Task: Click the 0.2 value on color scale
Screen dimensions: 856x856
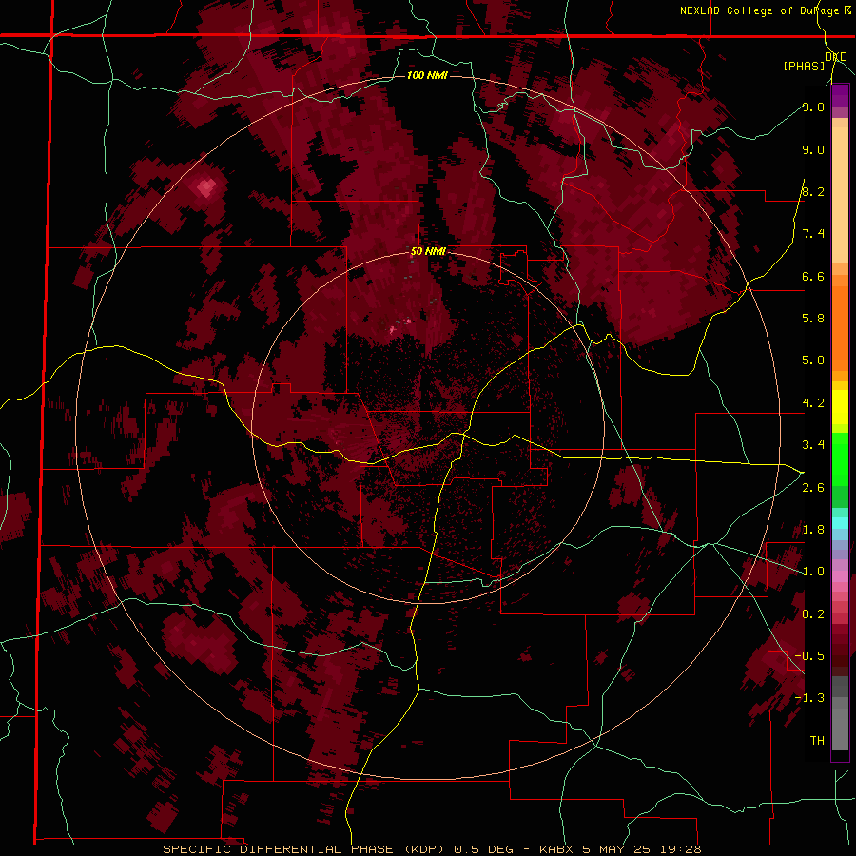Action: 813,613
